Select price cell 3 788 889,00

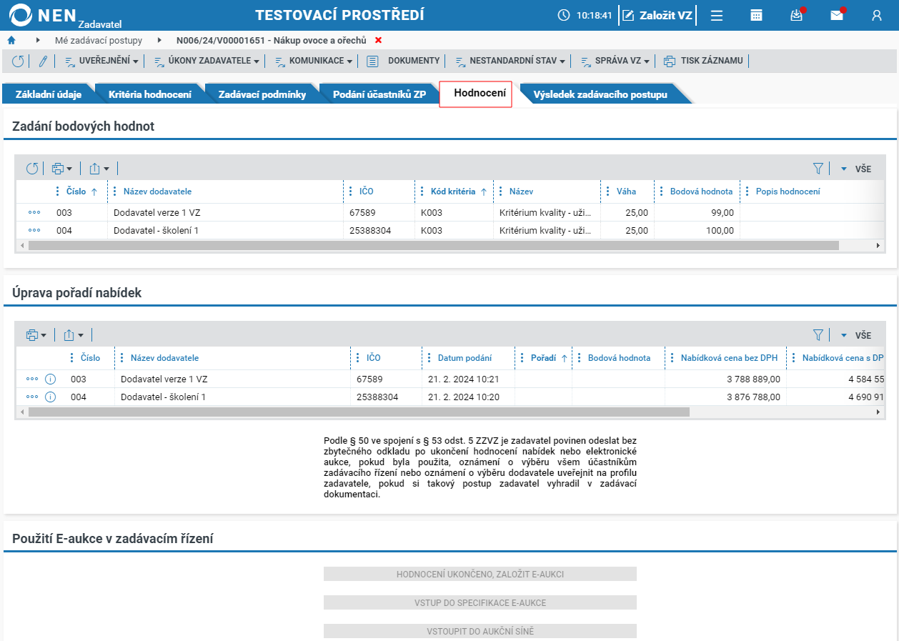(725, 379)
